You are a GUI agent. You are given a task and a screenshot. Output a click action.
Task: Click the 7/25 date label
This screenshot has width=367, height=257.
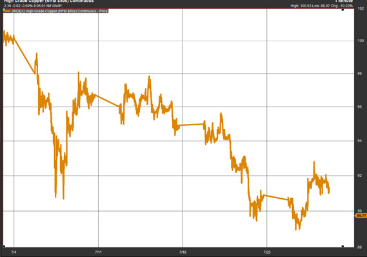pyautogui.click(x=267, y=252)
